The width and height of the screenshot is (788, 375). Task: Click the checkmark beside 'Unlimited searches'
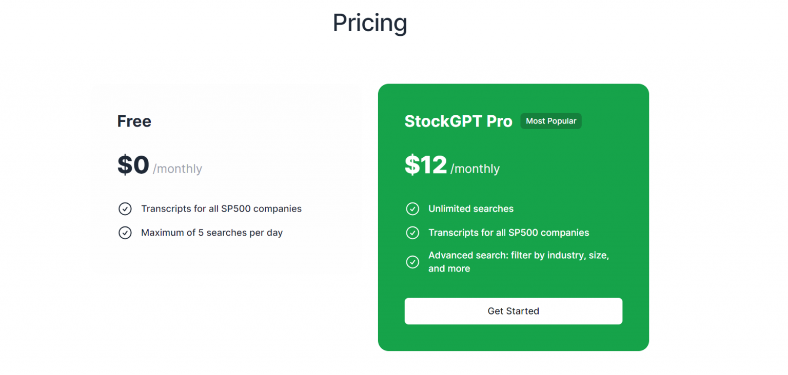tap(412, 209)
